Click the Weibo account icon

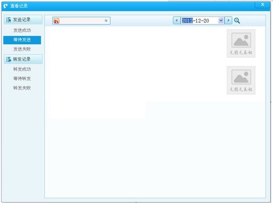tap(56, 21)
